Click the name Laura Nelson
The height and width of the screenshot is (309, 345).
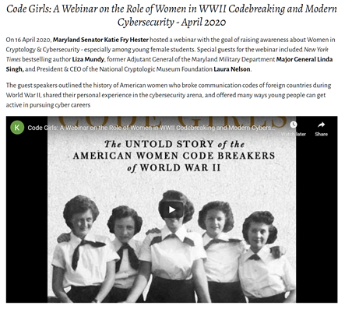tap(232, 69)
